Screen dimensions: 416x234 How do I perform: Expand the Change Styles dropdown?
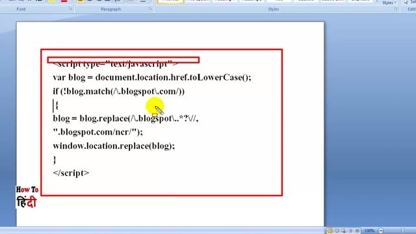point(389,3)
